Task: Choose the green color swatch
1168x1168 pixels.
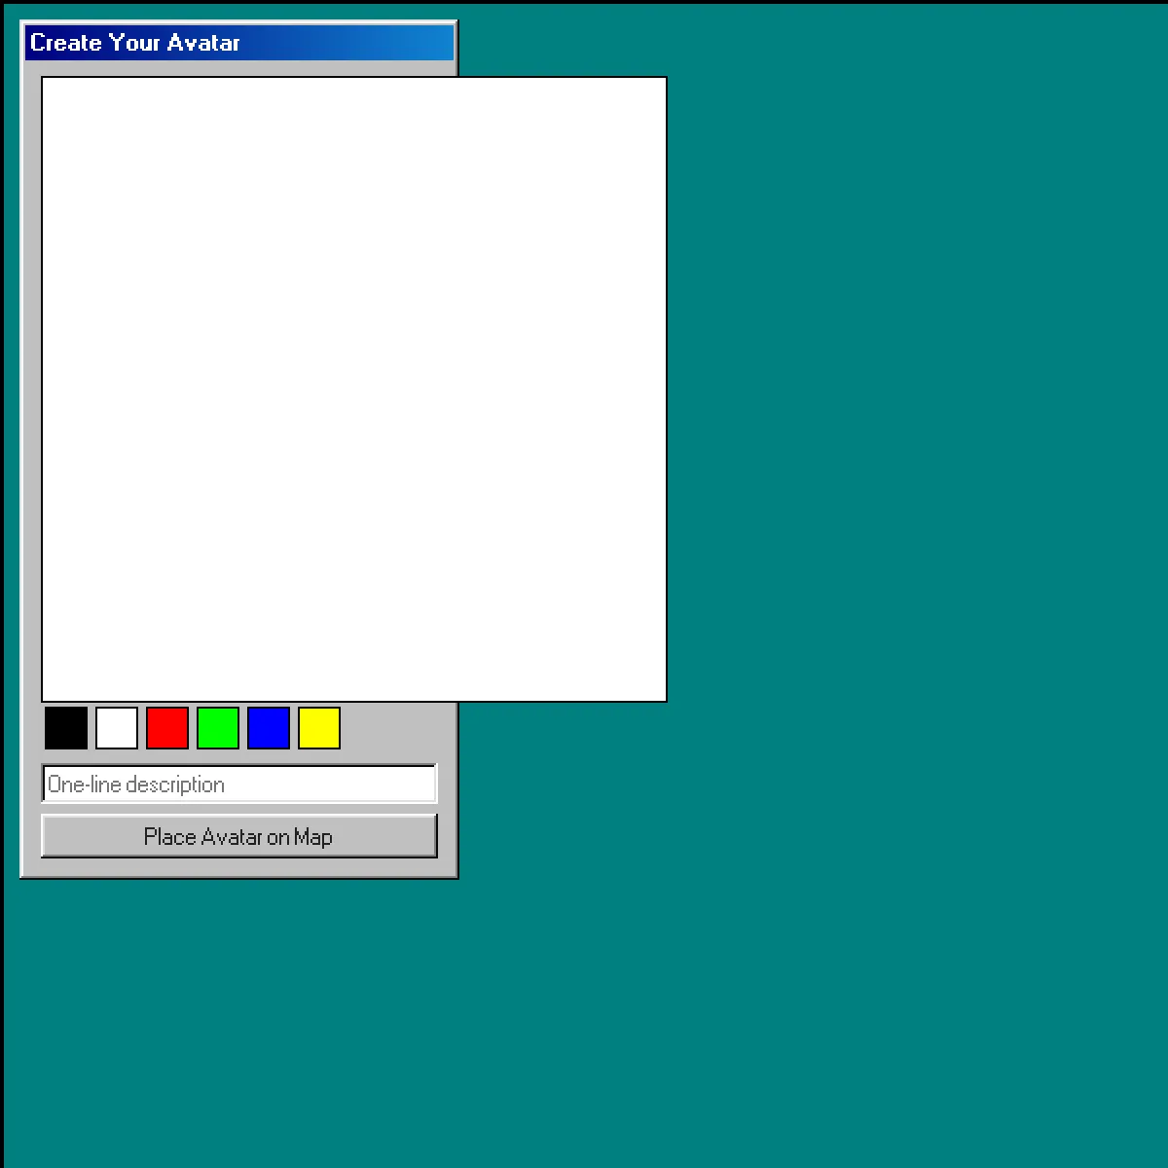Action: [218, 728]
